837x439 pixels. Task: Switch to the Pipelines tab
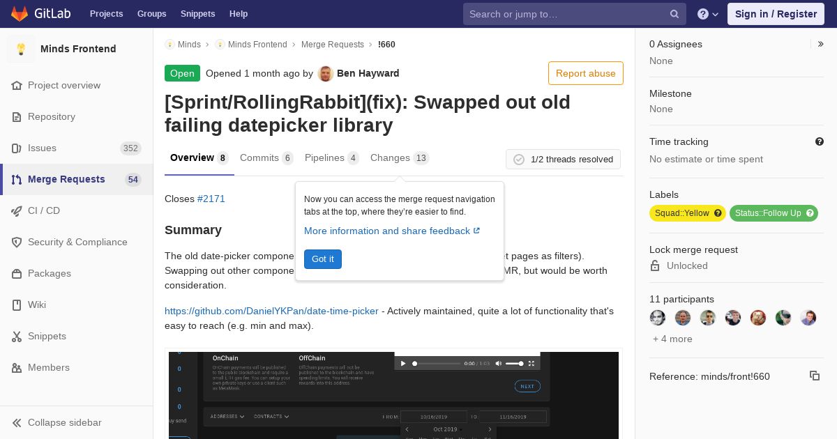332,158
